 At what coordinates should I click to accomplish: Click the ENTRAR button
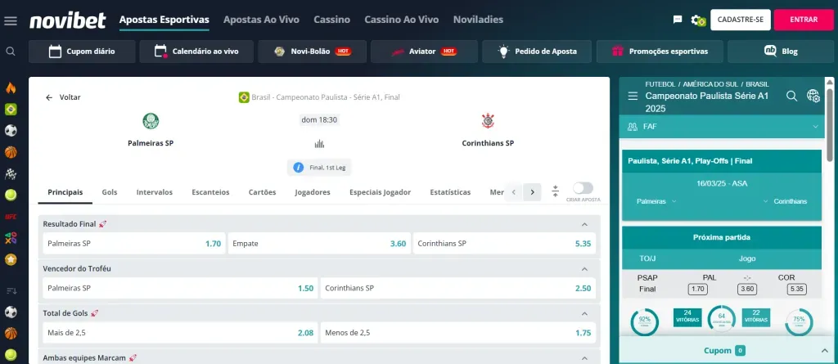pos(804,20)
